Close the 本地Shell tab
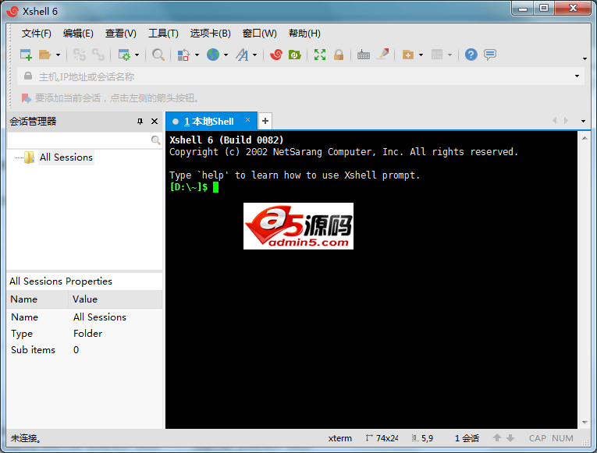The height and width of the screenshot is (453, 597). pyautogui.click(x=248, y=120)
